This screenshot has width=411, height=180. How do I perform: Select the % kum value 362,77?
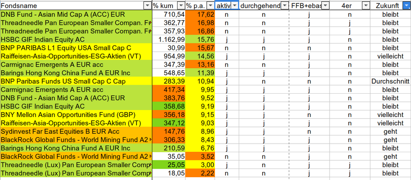click(x=169, y=23)
